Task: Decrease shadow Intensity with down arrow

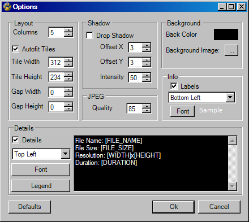Action: (147, 80)
